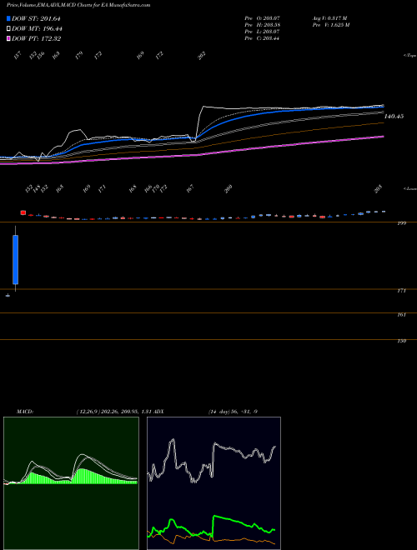Click the '<-Lows' label

click(x=410, y=188)
